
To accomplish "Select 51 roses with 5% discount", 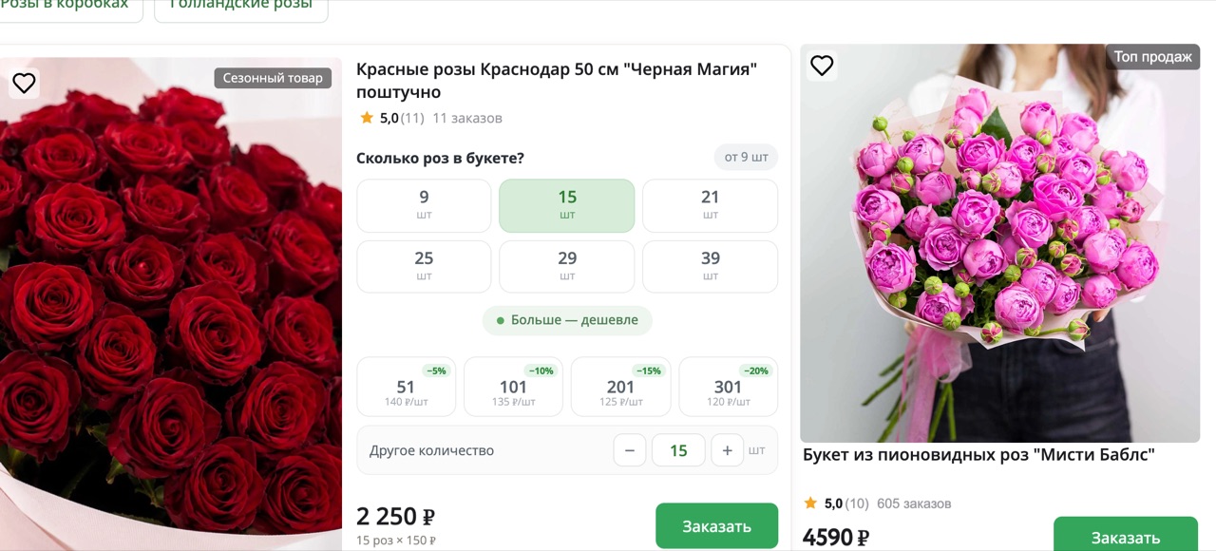I will (x=406, y=387).
